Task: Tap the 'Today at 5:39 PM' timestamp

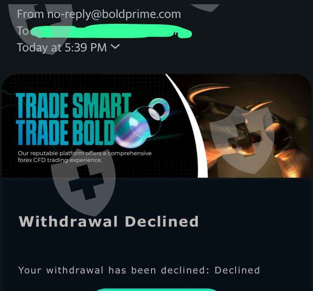Action: (62, 48)
